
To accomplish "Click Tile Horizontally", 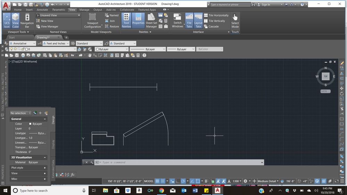I will 216,15.
